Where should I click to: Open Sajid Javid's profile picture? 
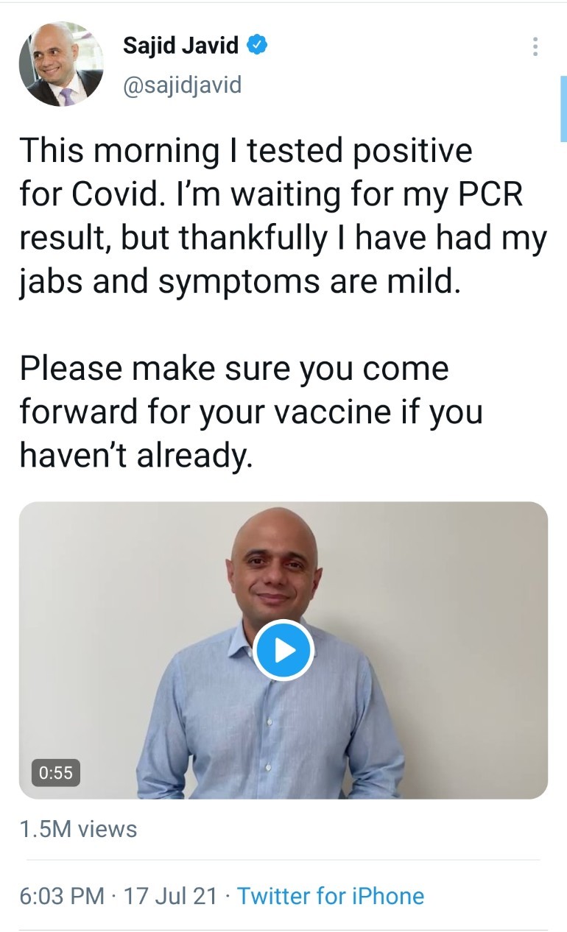61,64
